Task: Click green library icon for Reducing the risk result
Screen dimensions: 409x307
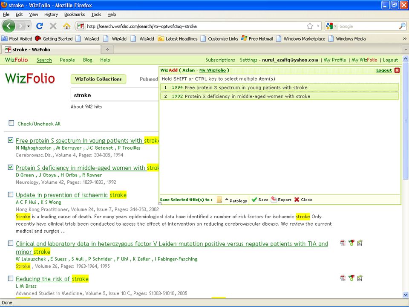Action: tap(360, 278)
